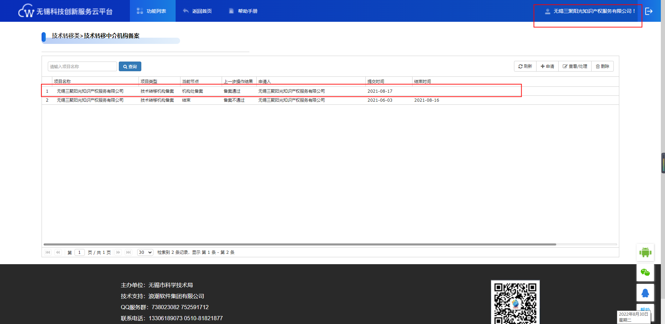Go to previous page icon

58,252
